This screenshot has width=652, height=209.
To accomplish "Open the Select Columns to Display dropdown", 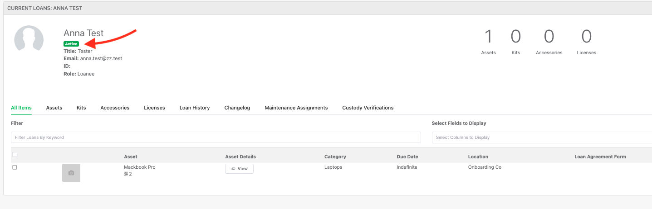I will pos(542,138).
